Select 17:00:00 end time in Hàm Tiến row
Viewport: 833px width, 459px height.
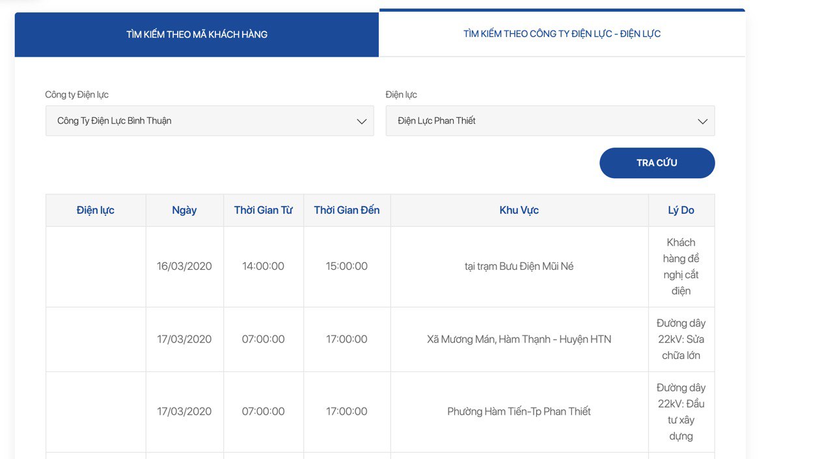[347, 412]
